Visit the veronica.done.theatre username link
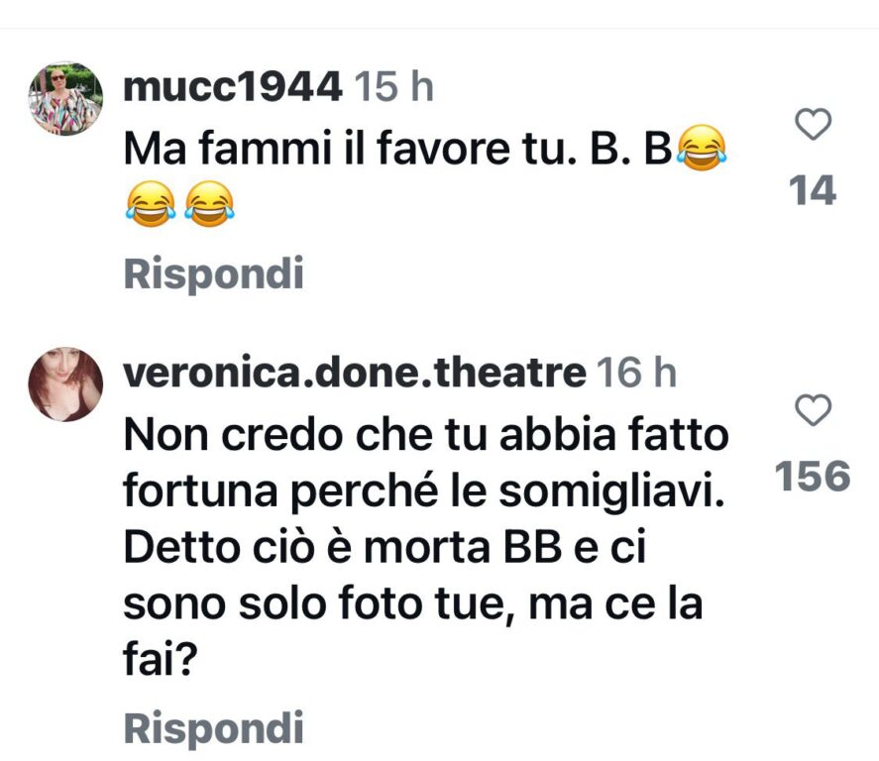This screenshot has width=879, height=761. pyautogui.click(x=354, y=374)
